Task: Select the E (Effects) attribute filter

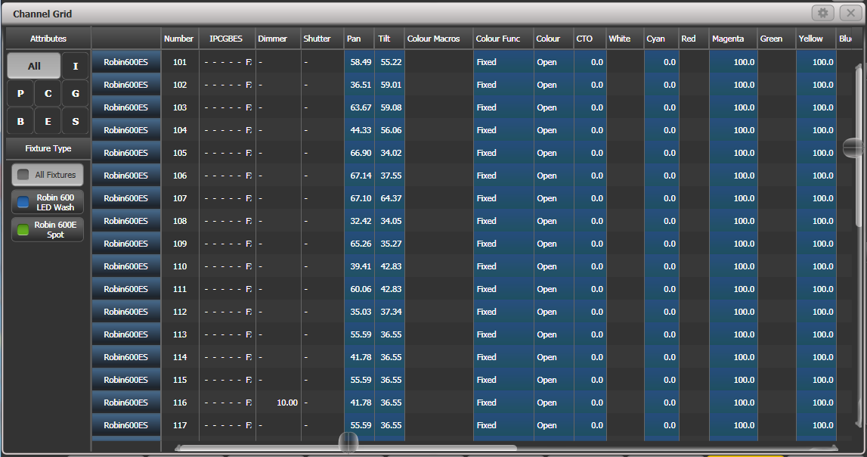Action: click(x=48, y=120)
